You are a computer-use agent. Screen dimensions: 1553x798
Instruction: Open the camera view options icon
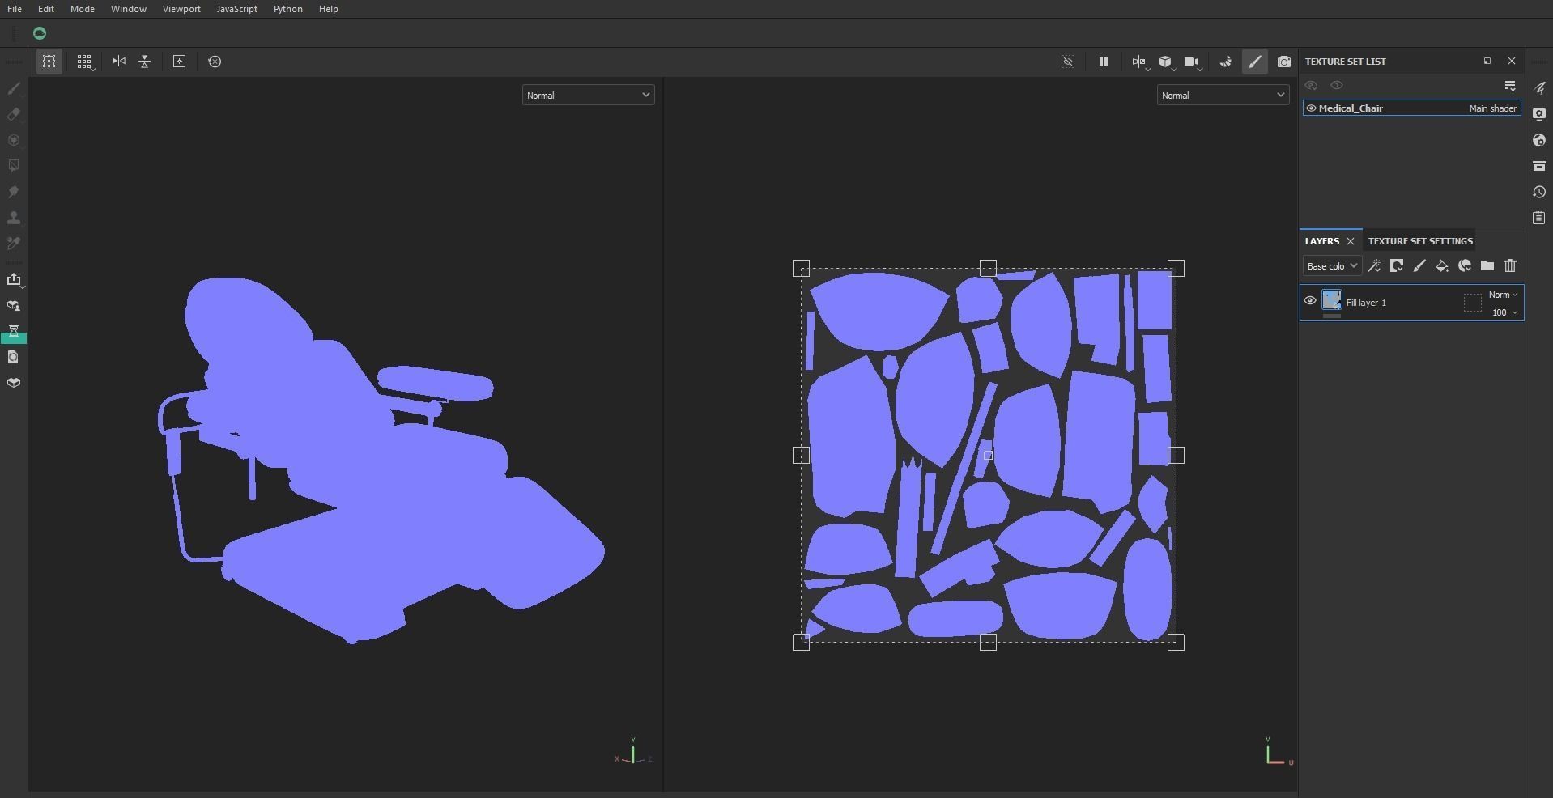tap(1192, 62)
